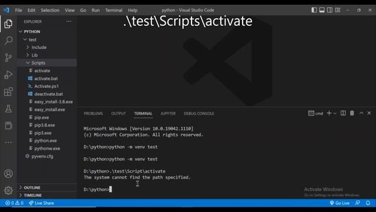
Task: Open the Extensions view icon
Action: click(8, 92)
